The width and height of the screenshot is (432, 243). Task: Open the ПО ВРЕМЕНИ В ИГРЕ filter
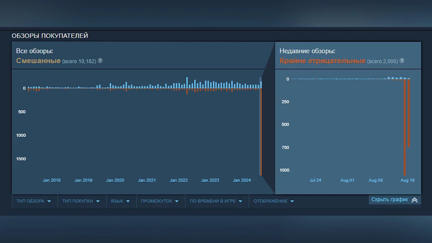coord(216,201)
